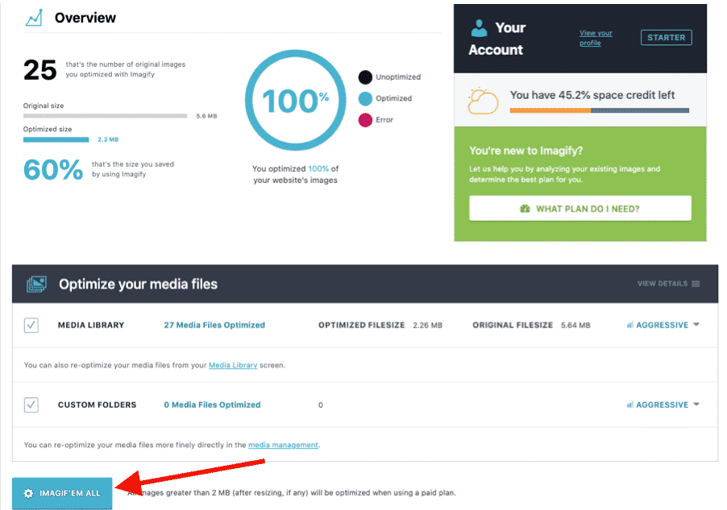Click the cloud and sun space credit icon
727x510 pixels.
pos(483,101)
